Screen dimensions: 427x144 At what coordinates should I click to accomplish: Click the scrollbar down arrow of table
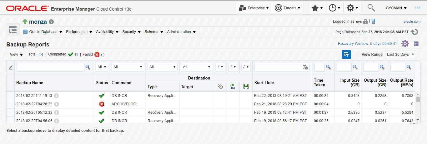418,120
